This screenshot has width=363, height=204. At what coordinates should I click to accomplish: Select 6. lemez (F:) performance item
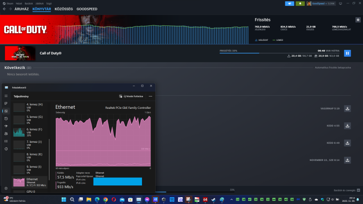point(29,132)
